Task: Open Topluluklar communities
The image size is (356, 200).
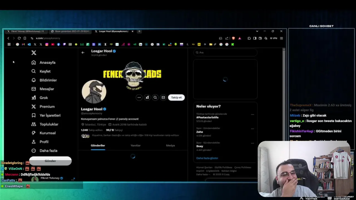Action: [45, 124]
